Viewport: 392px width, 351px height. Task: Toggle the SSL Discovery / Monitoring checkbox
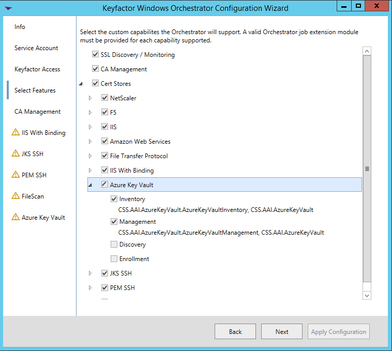95,54
